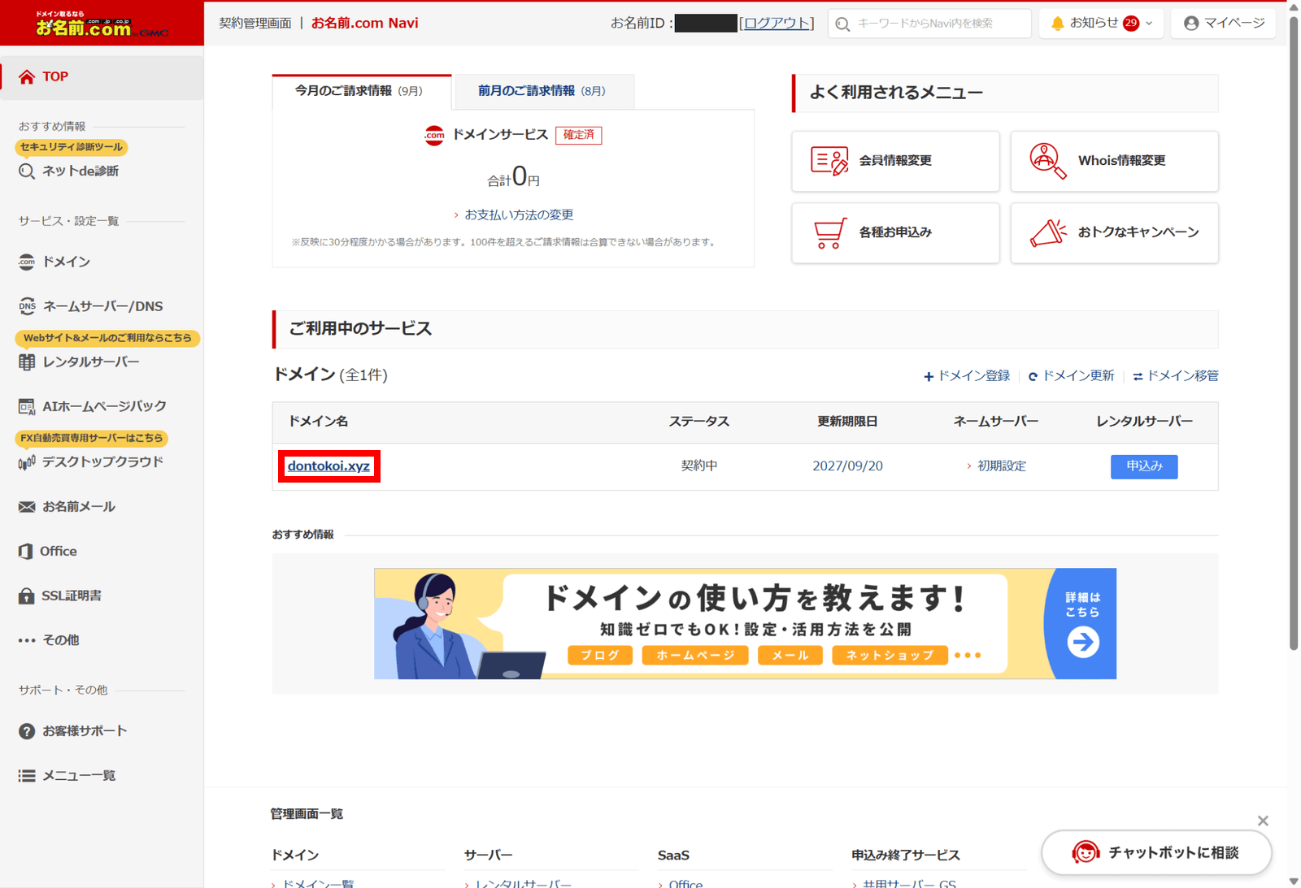Click the チャットボットに相談 button
Screen dimensions: 1301x888
[x=1156, y=852]
